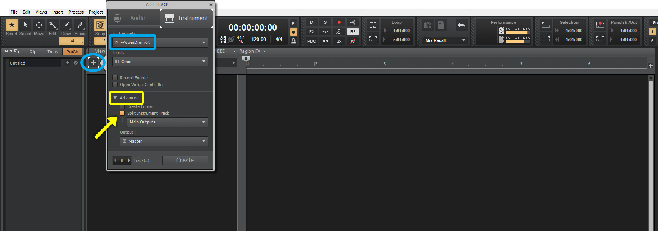Open the MT-PowerDrumKit instrument dropdown
The width and height of the screenshot is (658, 231).
pyautogui.click(x=160, y=42)
